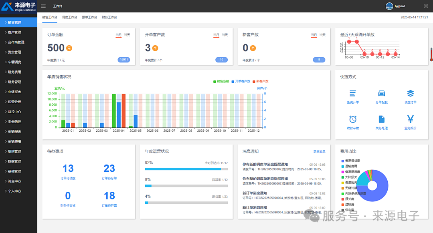This screenshot has width=433, height=233.
Task: Click the orange arrow icon beside 新客户数 value 0
Action: click(x=253, y=48)
